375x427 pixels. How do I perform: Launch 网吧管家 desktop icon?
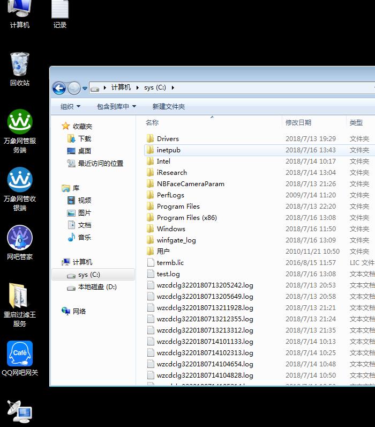(x=20, y=242)
